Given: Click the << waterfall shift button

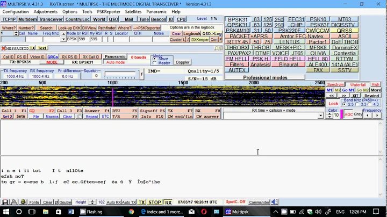Looking at the screenshot, I should [332, 96].
